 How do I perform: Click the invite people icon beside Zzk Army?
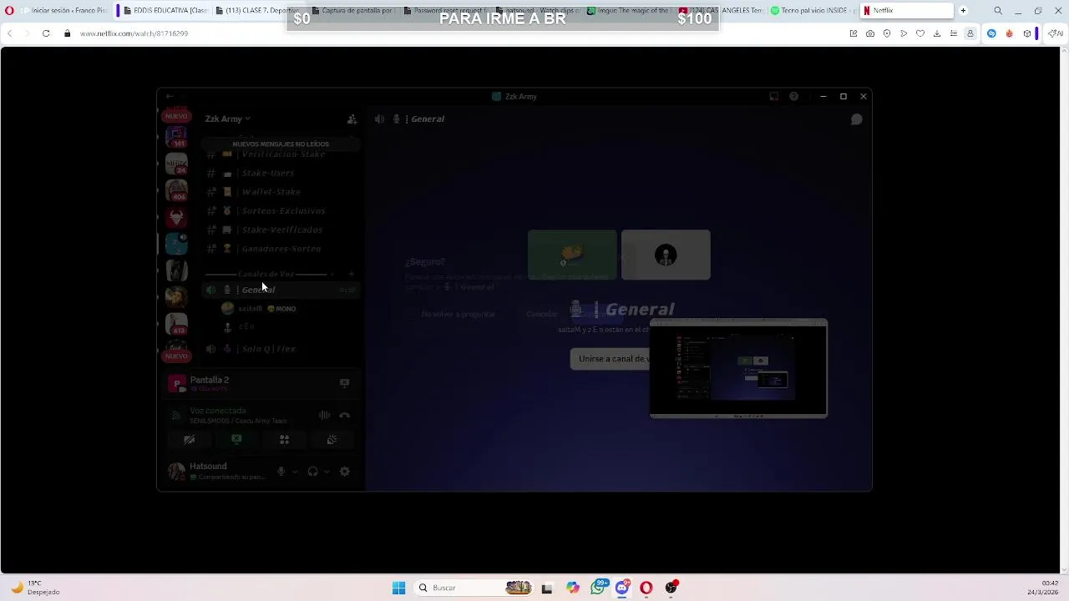coord(352,119)
